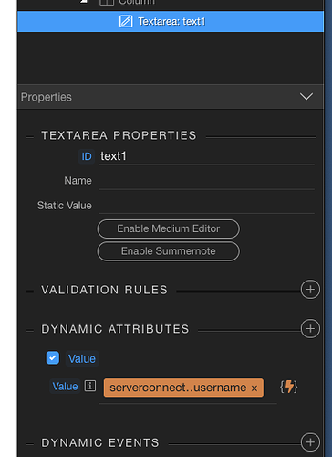Click the blue ID label badge
Screen dimensions: 332x457
87,156
